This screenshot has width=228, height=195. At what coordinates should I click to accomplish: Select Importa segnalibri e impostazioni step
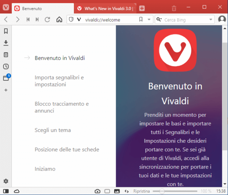click(x=59, y=81)
